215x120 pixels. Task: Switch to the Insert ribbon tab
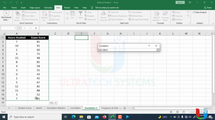pos(23,8)
